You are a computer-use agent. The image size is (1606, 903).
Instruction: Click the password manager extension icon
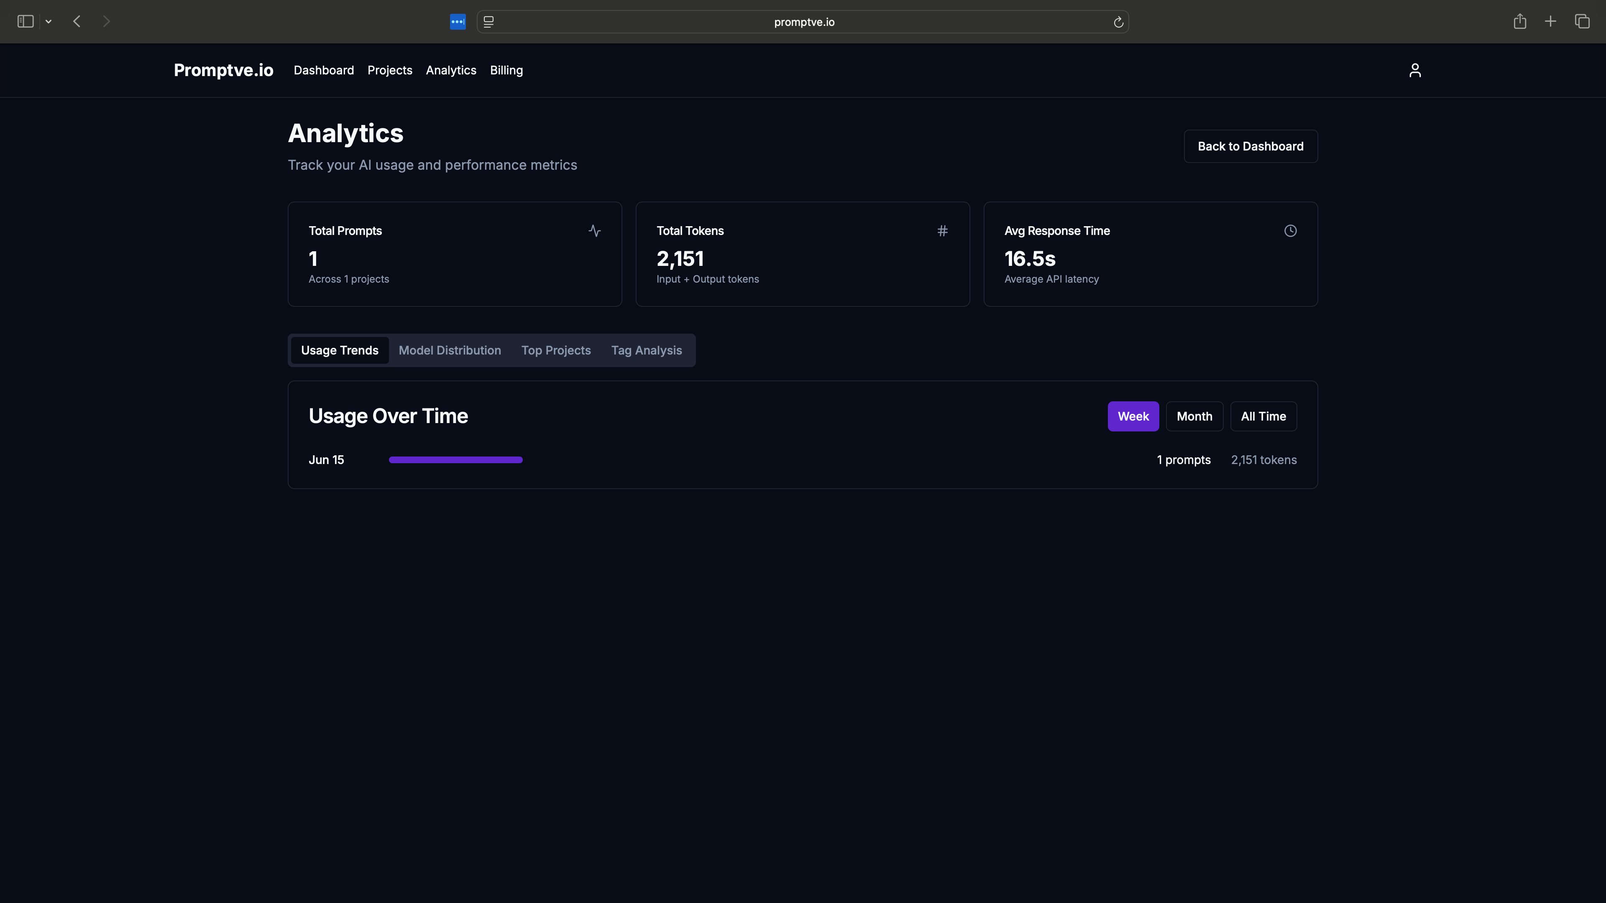[458, 22]
